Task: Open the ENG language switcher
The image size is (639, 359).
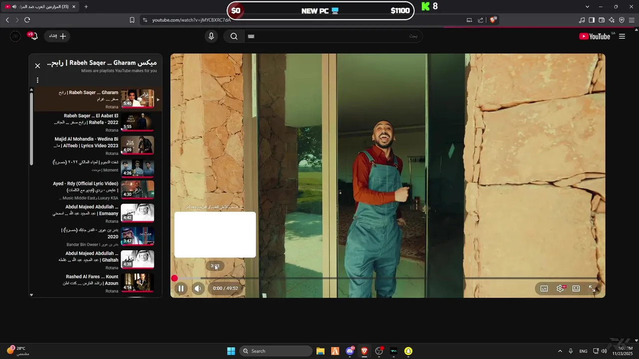Action: click(x=583, y=351)
